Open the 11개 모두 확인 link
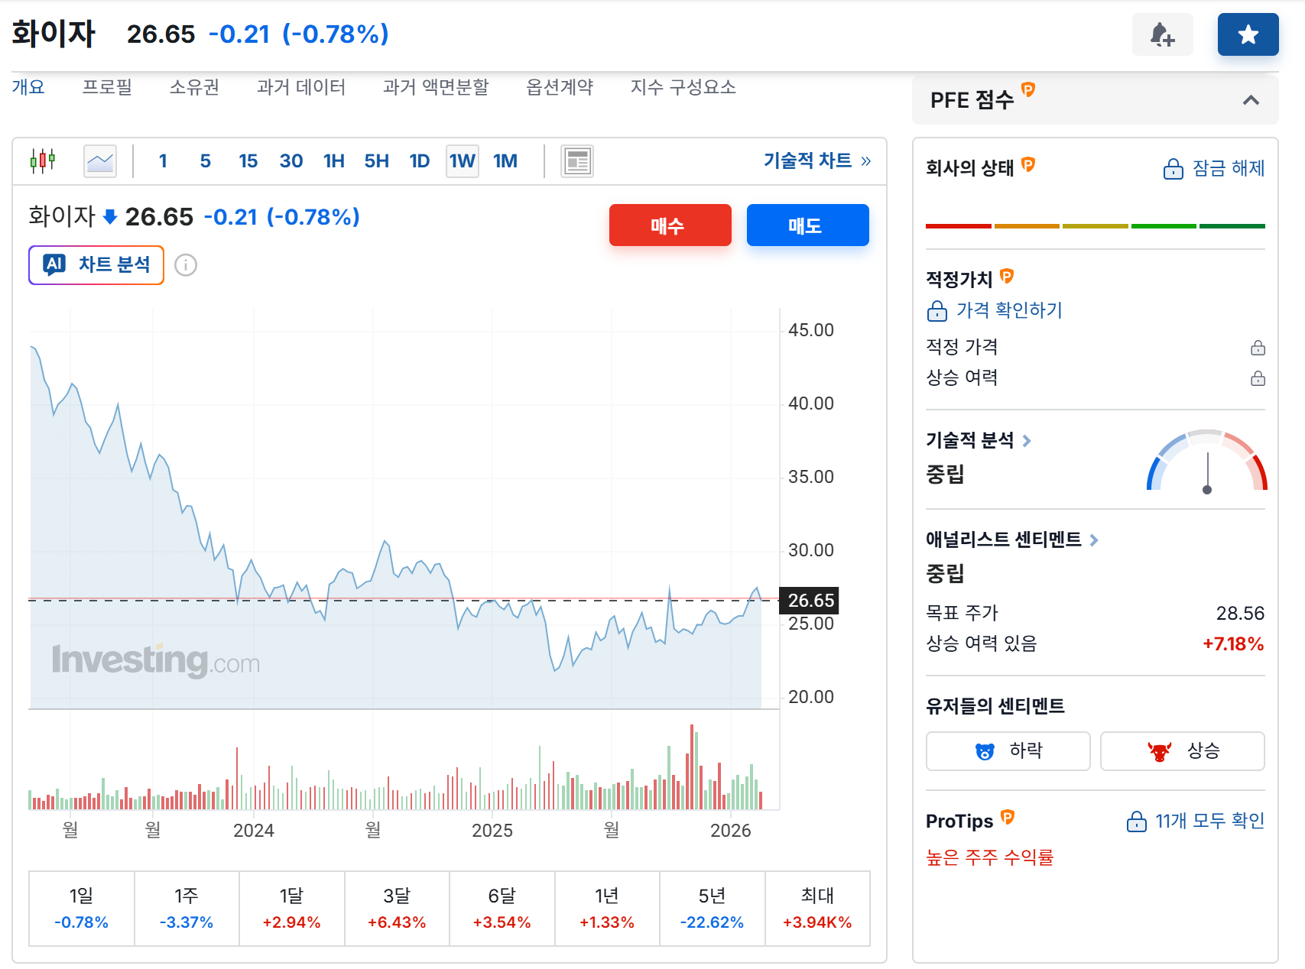1305x969 pixels. click(x=1196, y=822)
